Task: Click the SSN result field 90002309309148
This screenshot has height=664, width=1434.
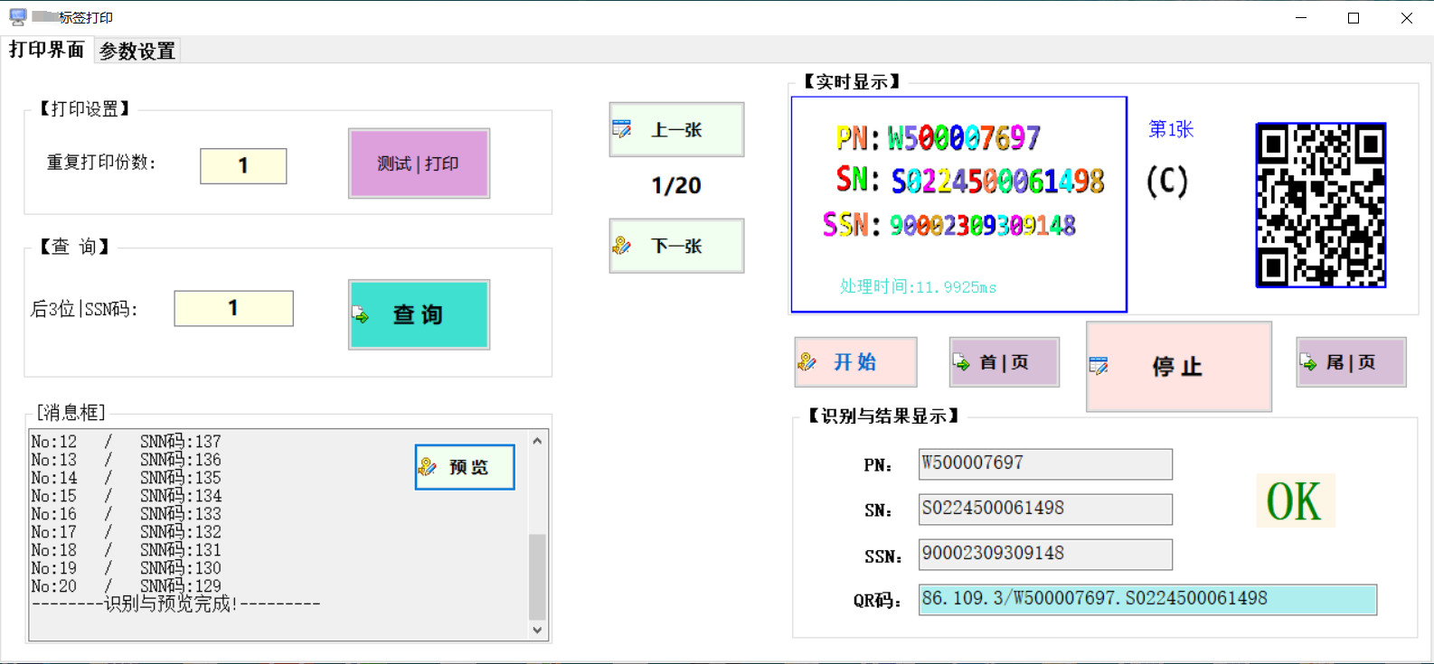Action: pyautogui.click(x=1045, y=555)
